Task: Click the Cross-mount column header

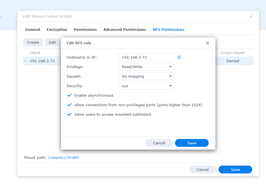Action: (233, 53)
